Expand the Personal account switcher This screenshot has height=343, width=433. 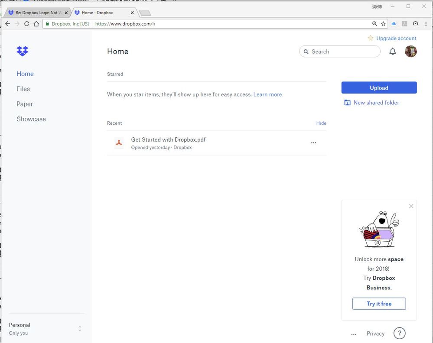pos(80,329)
